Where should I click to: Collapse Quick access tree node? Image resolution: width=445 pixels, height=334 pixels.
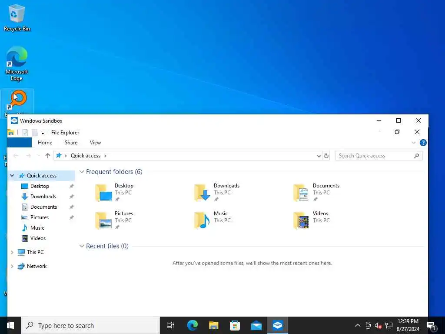(x=12, y=176)
